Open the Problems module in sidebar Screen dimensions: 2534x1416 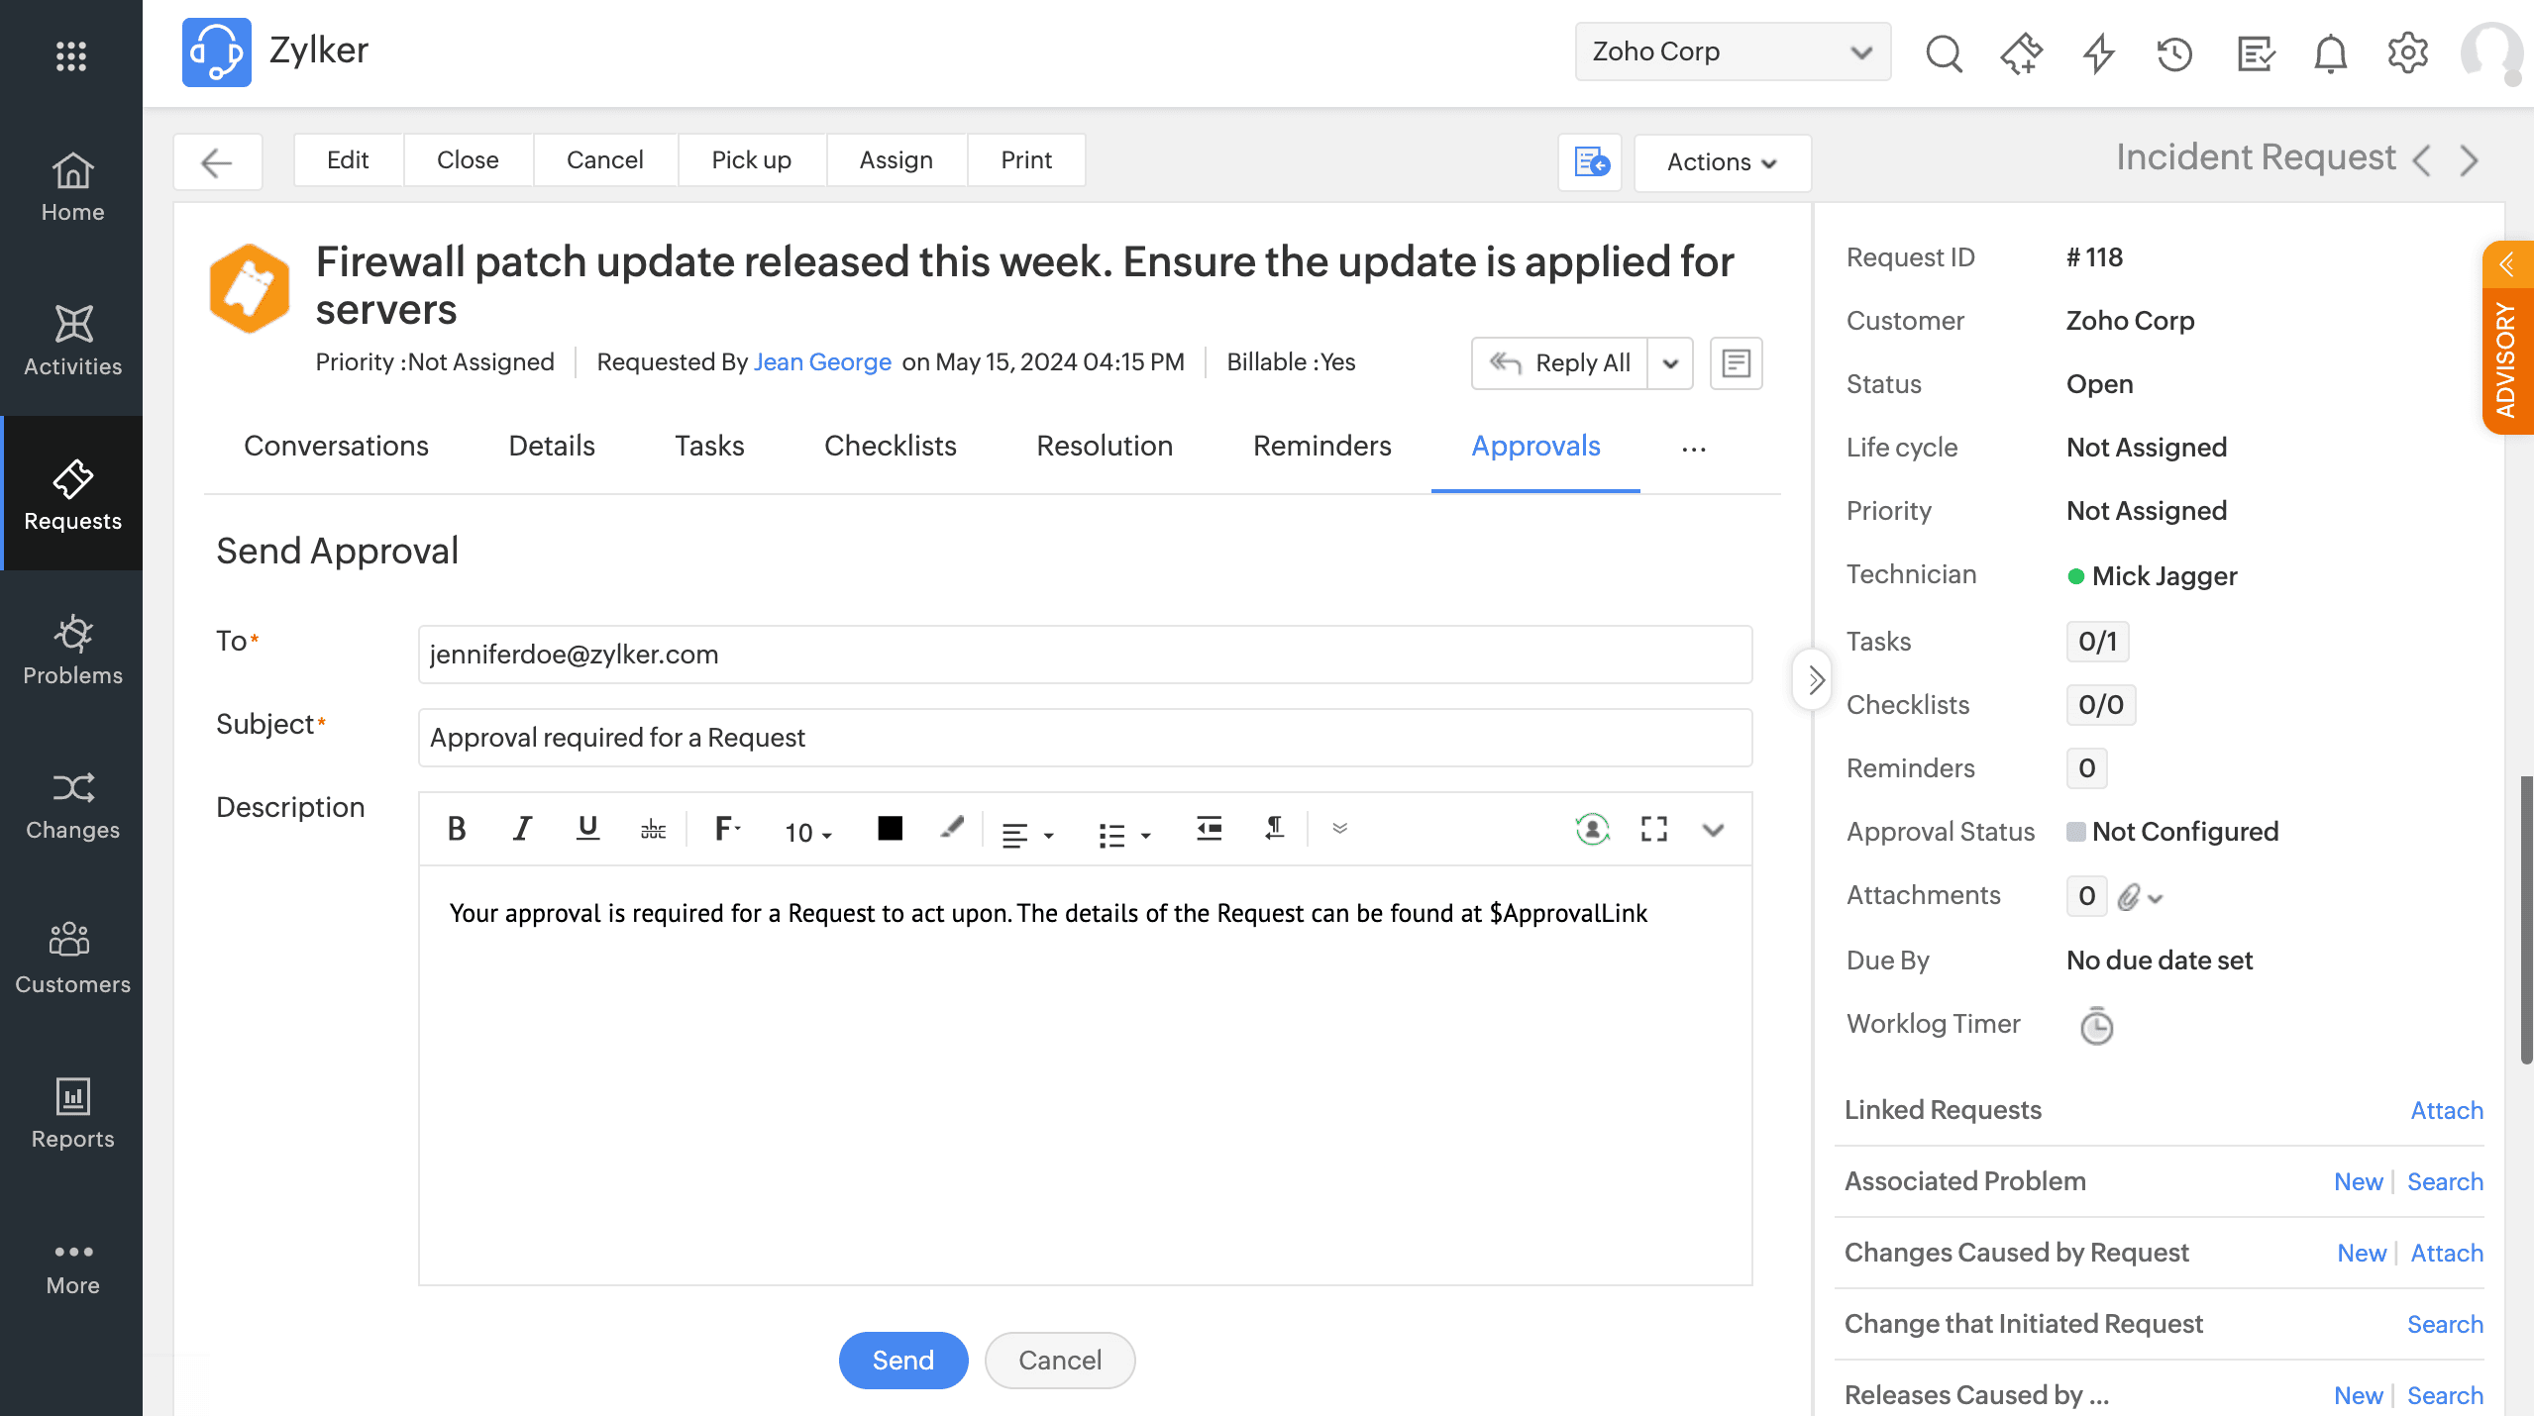tap(72, 650)
